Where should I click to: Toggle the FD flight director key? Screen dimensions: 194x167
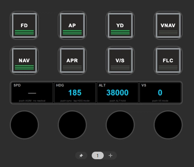point(24,26)
